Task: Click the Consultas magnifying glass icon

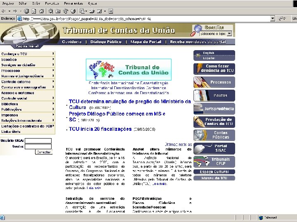Action: [196, 30]
